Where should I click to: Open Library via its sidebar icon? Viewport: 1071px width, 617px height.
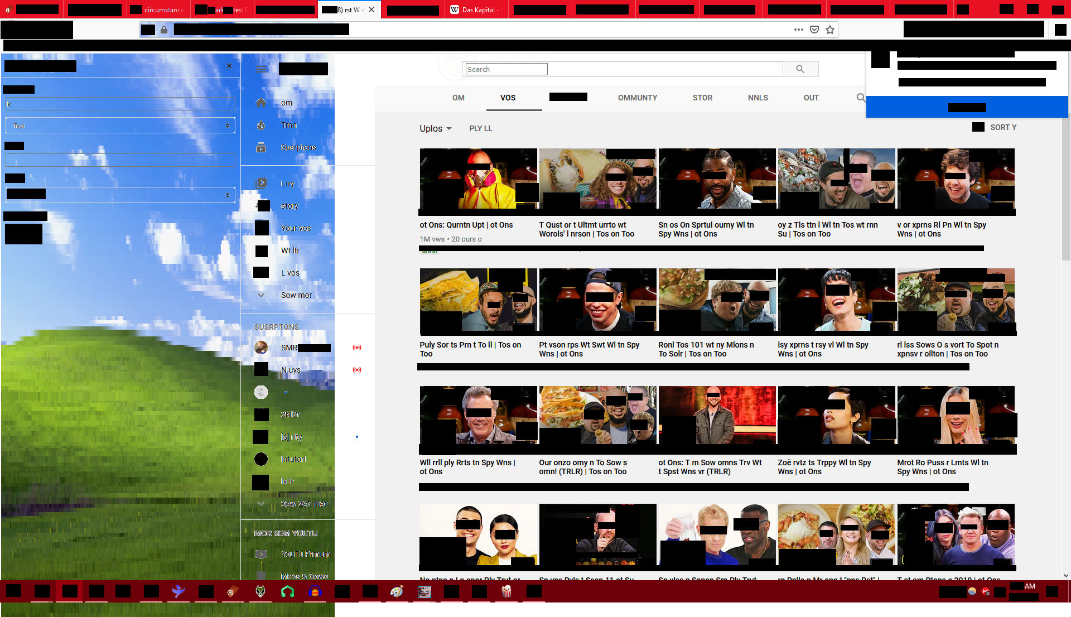click(261, 183)
